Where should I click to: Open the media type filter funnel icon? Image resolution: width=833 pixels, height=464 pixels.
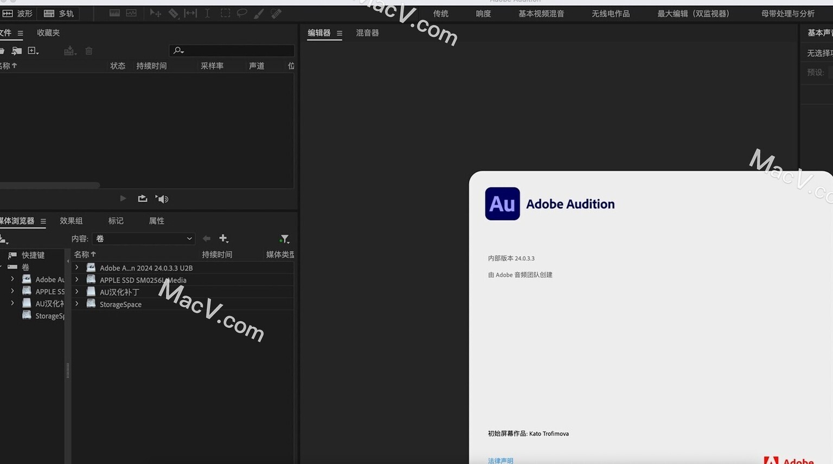point(284,239)
